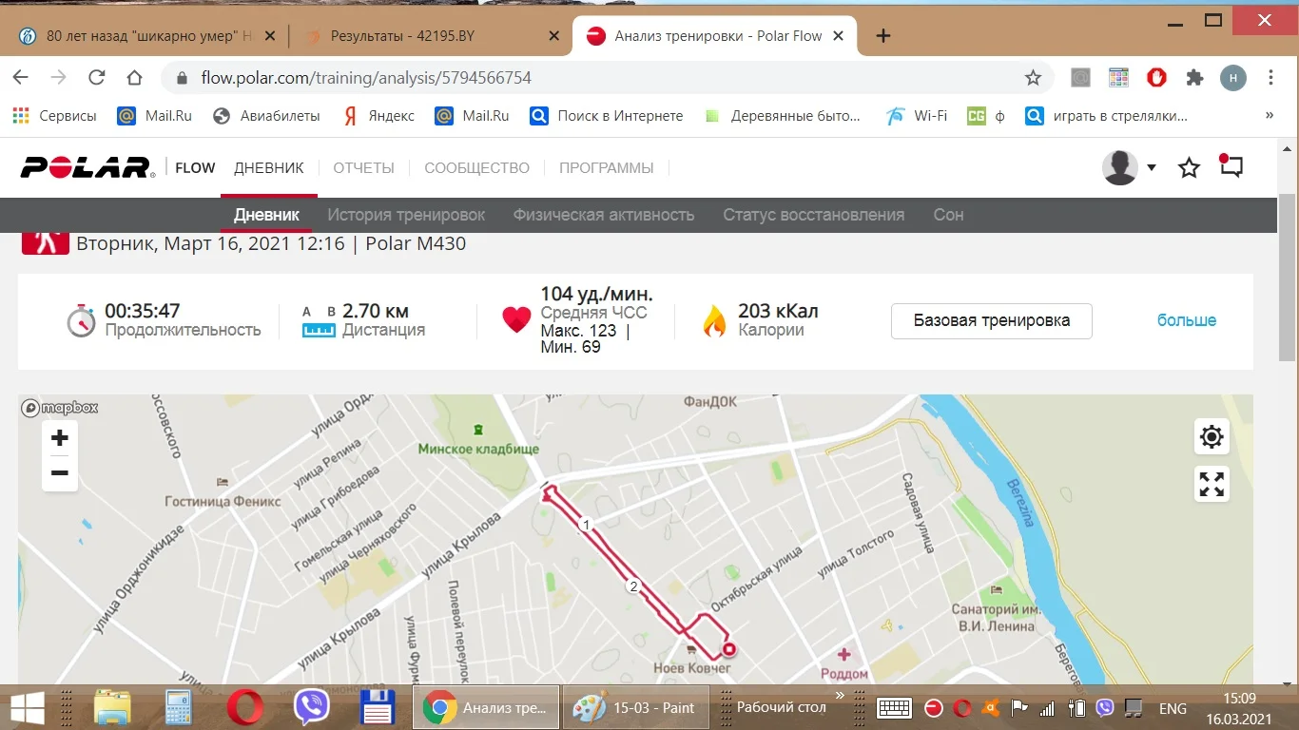Open the Polar Flow notifications icon
This screenshot has height=730, width=1299.
coord(1231,167)
